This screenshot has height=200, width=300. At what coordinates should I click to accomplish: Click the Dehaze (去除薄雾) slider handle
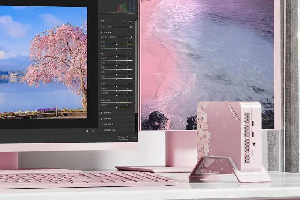tap(117, 95)
